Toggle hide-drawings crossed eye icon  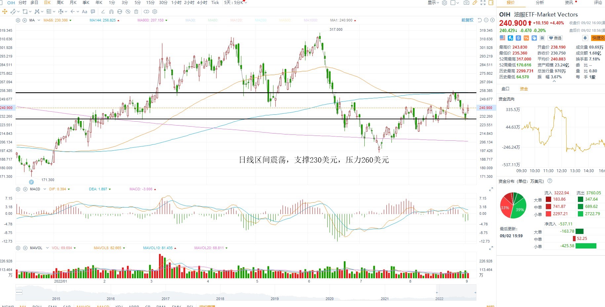coord(128,12)
